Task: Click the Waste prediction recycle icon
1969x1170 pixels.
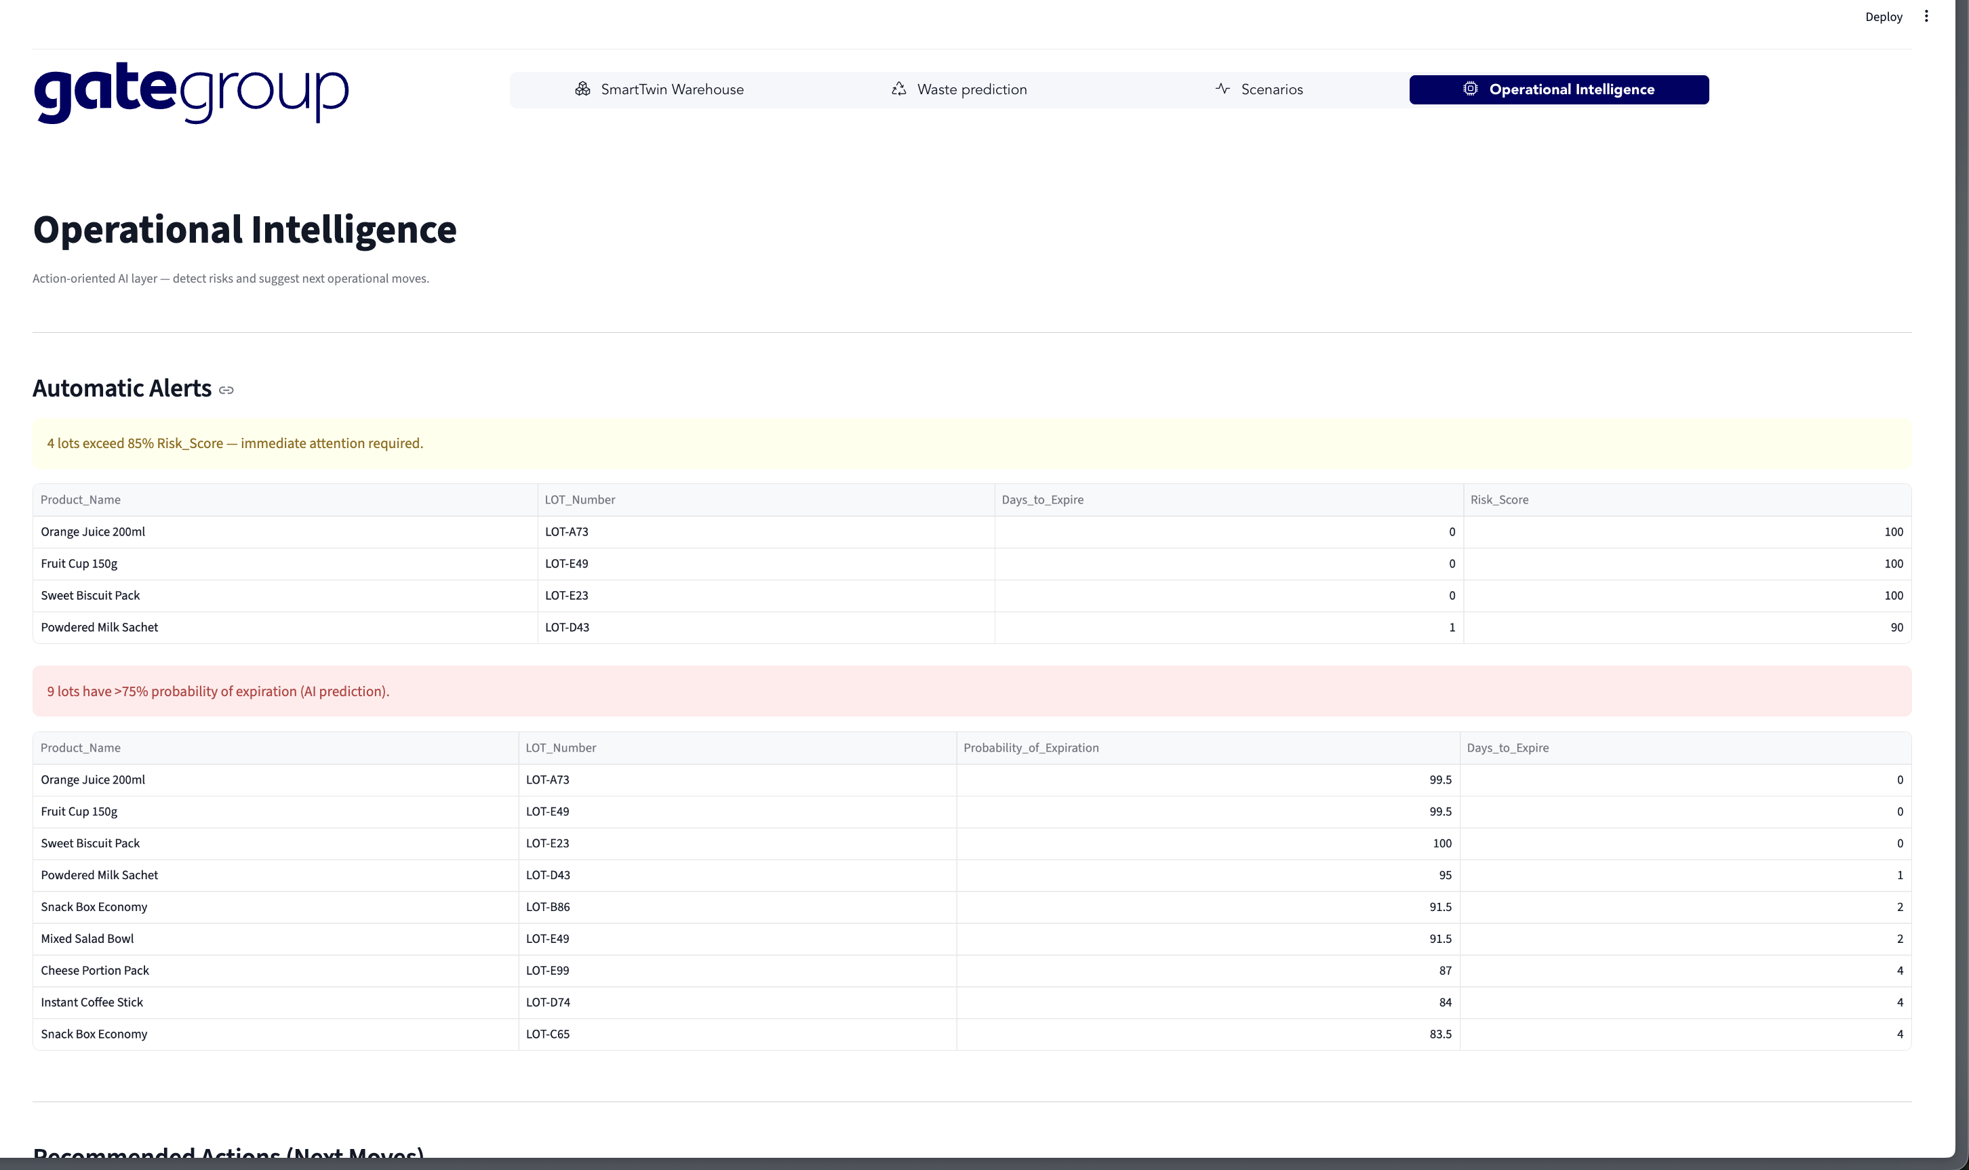Action: tap(898, 89)
